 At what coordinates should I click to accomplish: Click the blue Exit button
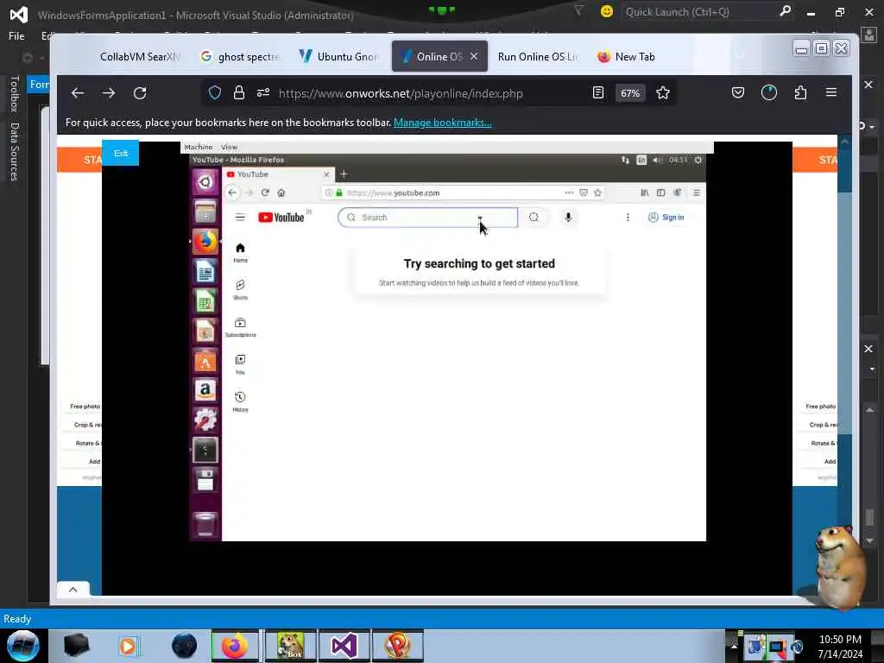pyautogui.click(x=121, y=154)
